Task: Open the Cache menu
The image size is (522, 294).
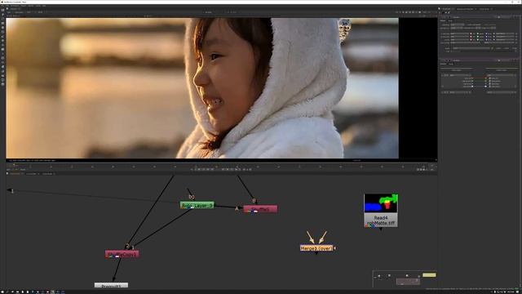Action: (x=38, y=6)
